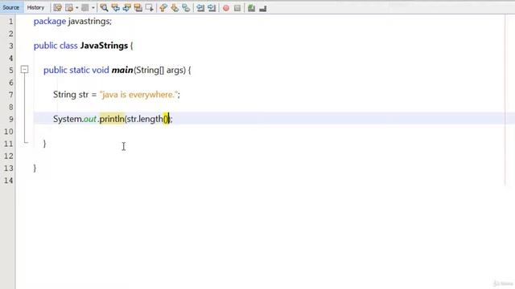The height and width of the screenshot is (289, 515).
Task: Collapse the main method code fold
Action: point(25,70)
